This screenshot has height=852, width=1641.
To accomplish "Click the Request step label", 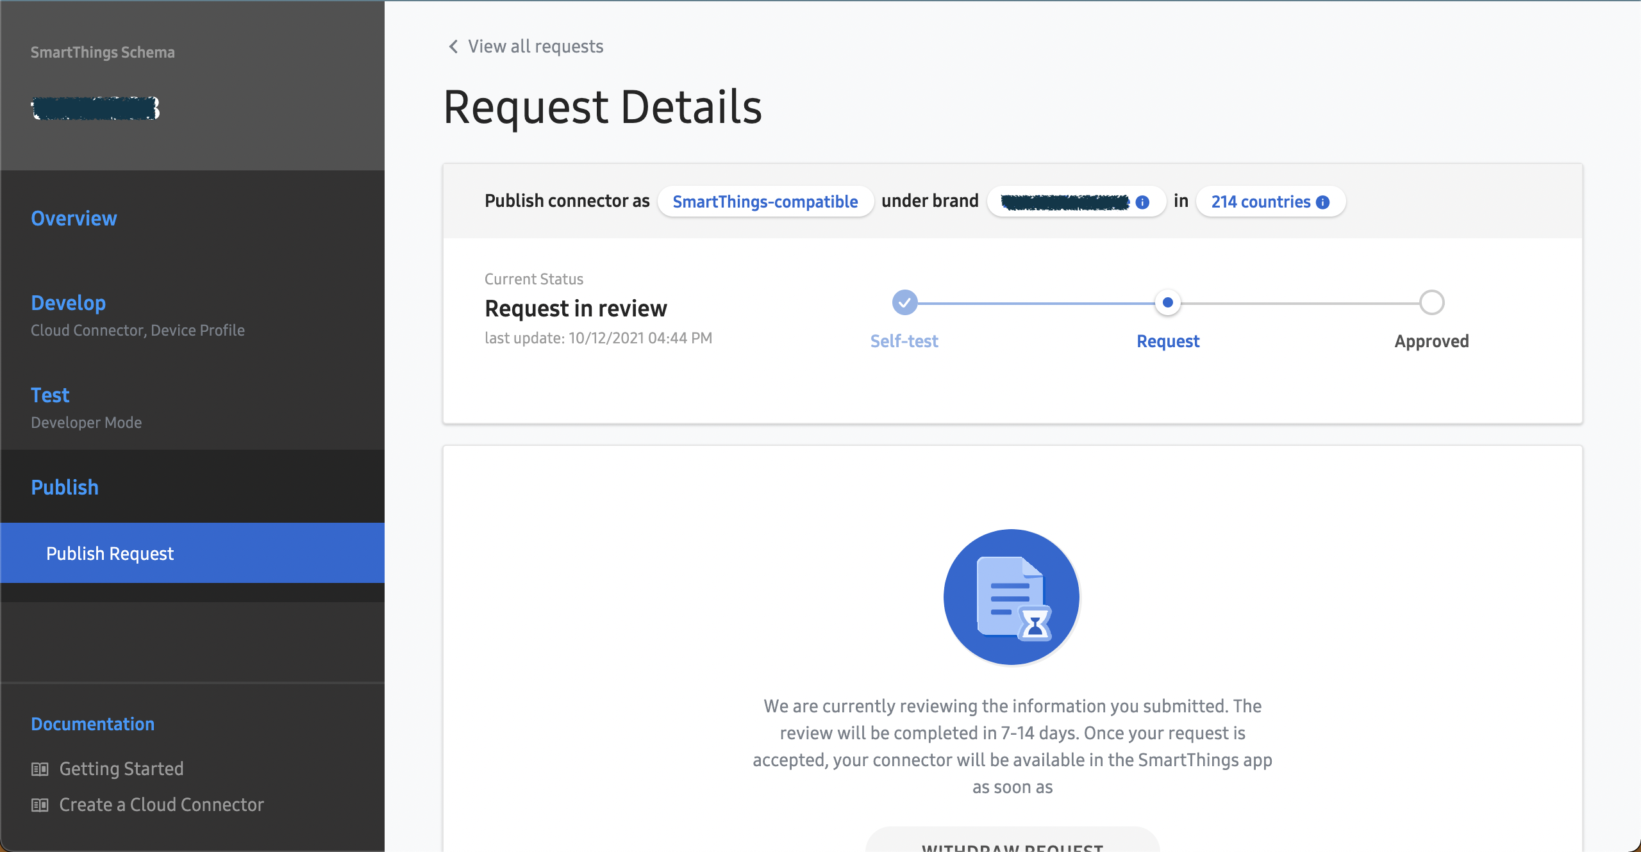I will click(x=1168, y=341).
